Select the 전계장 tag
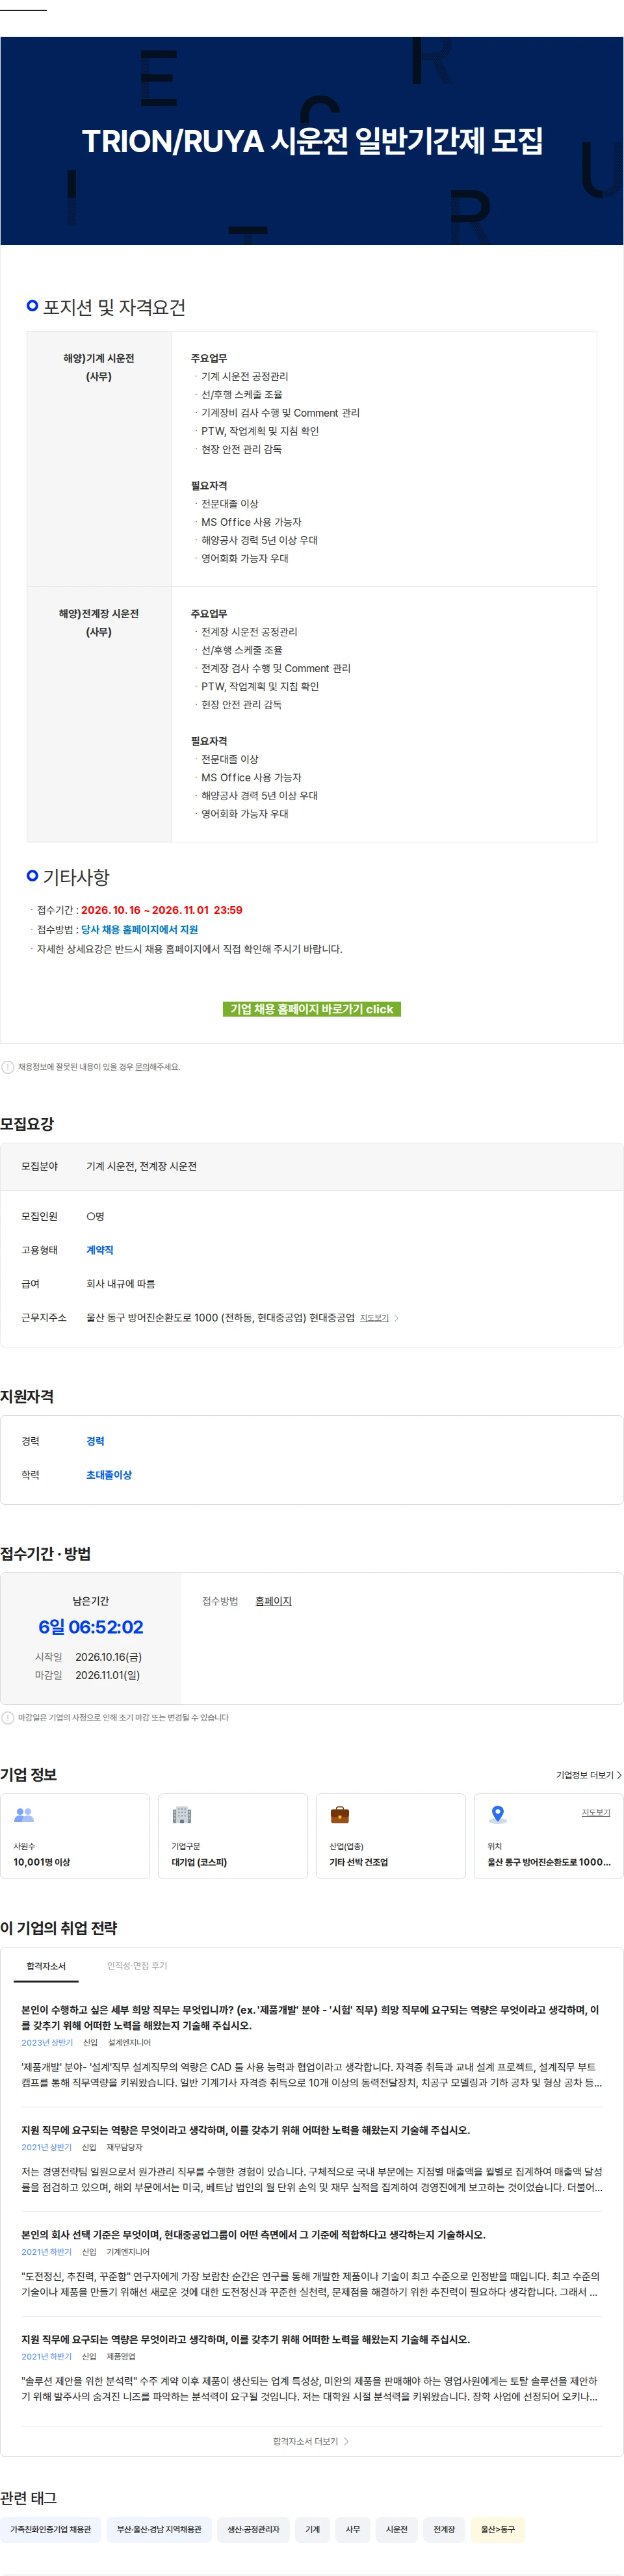Screen dimensions: 624x2576 click(444, 2529)
